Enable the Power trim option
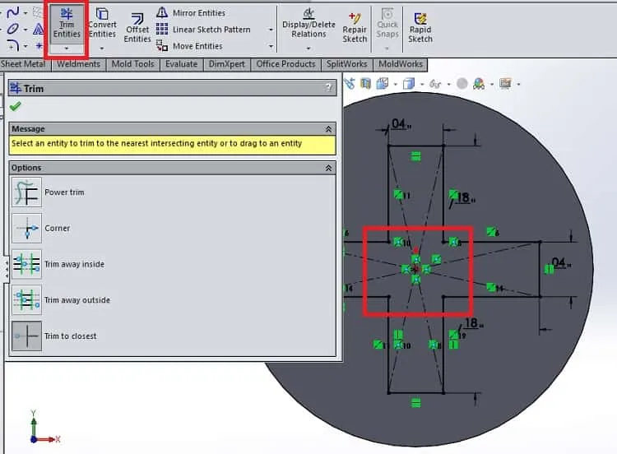The width and height of the screenshot is (617, 454). 27,192
